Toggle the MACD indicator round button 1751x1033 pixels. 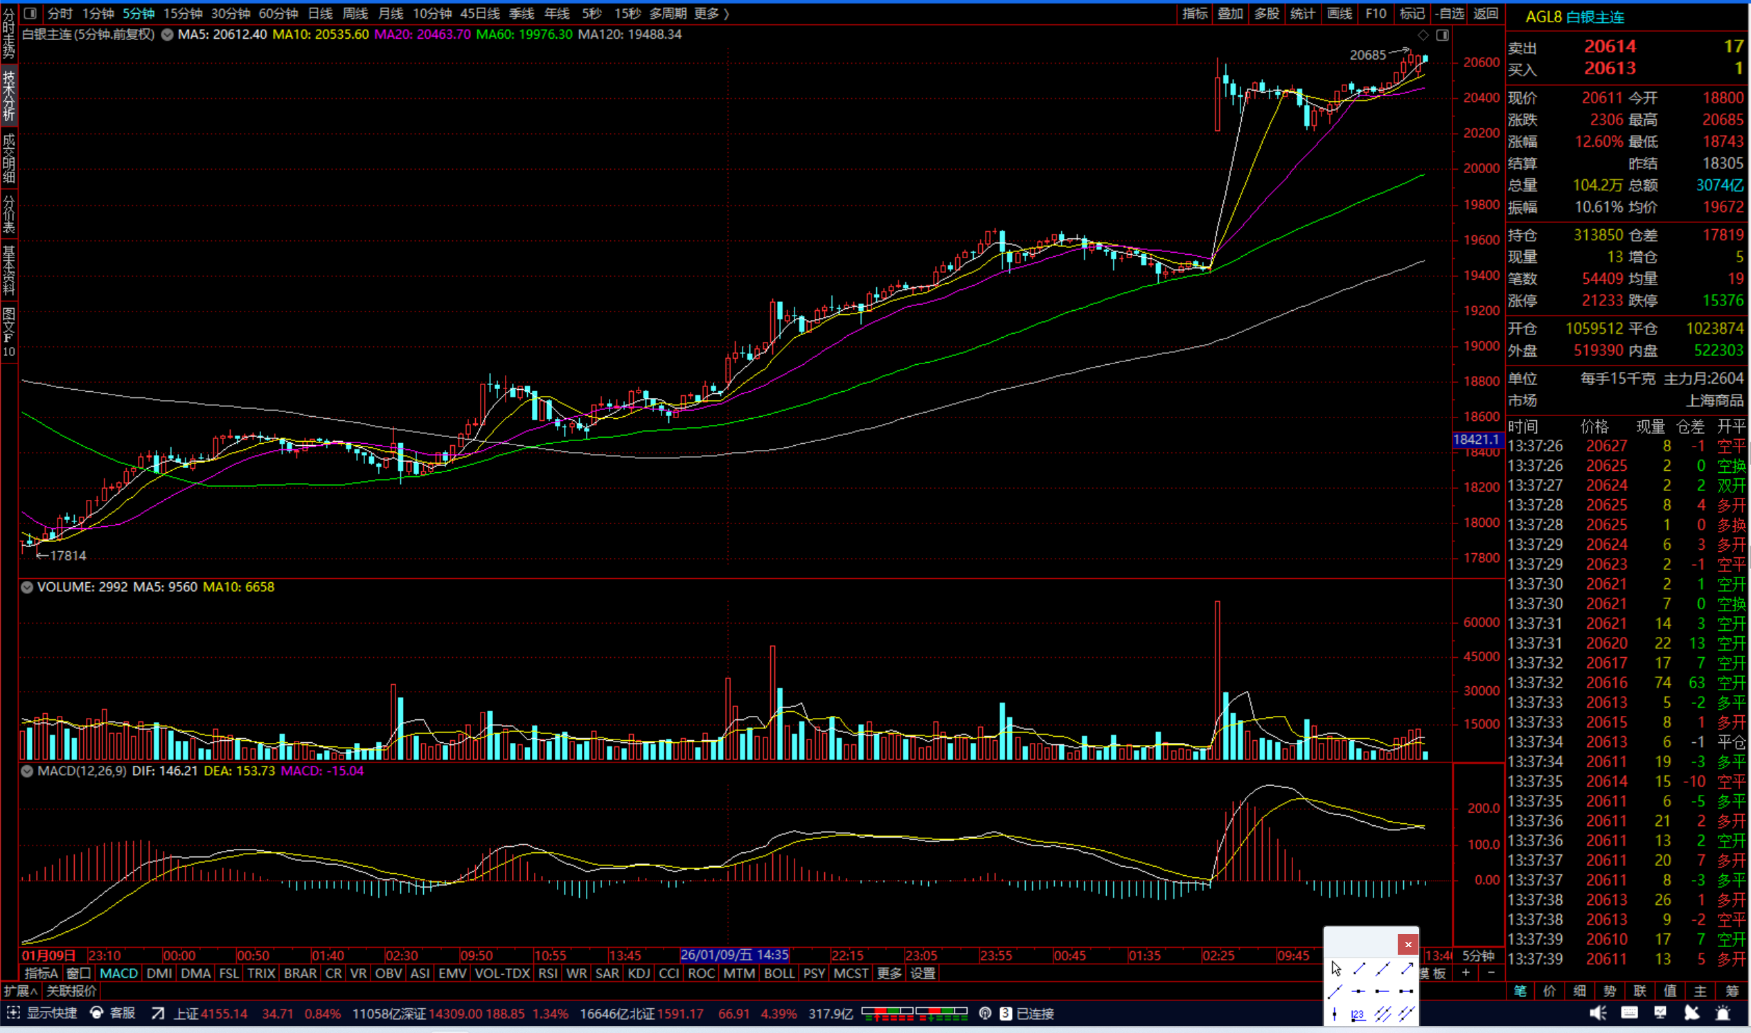tap(27, 771)
